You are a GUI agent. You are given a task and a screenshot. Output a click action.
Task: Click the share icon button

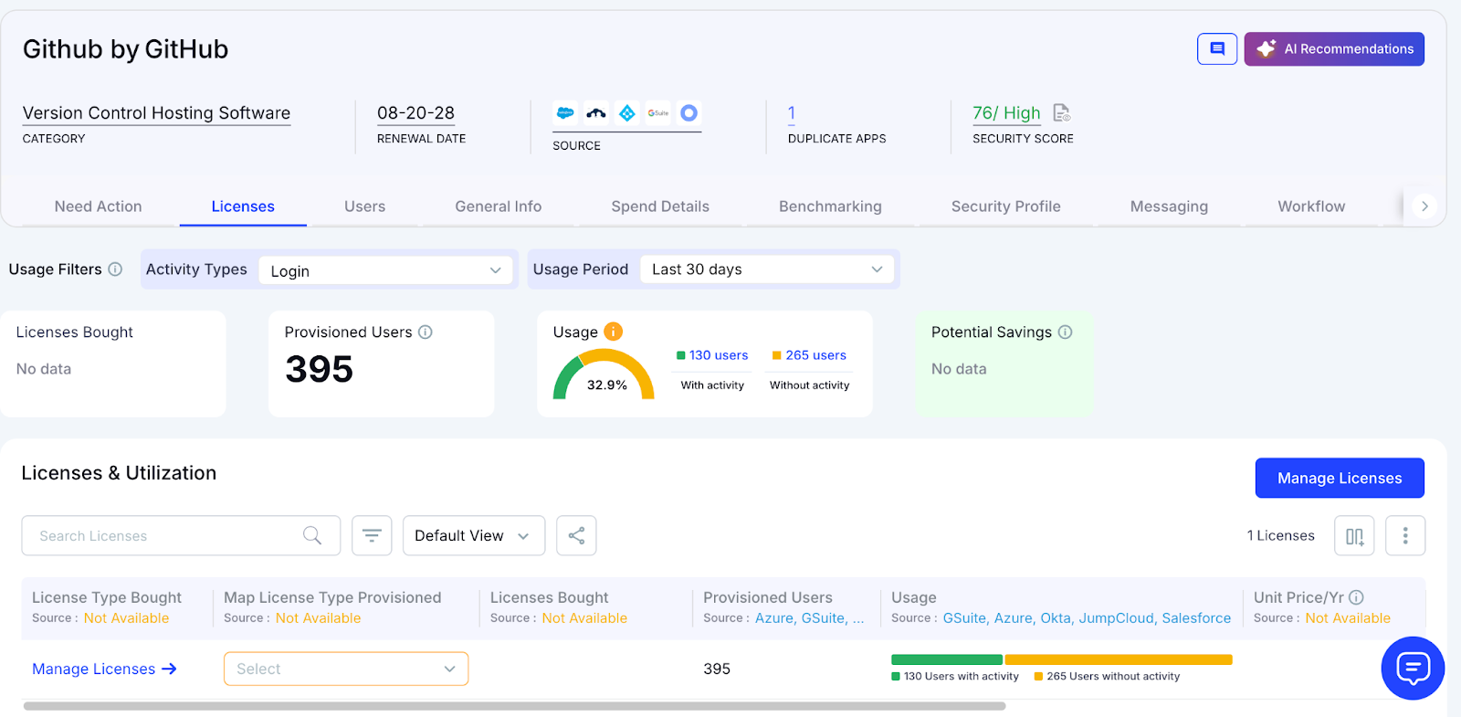(576, 536)
